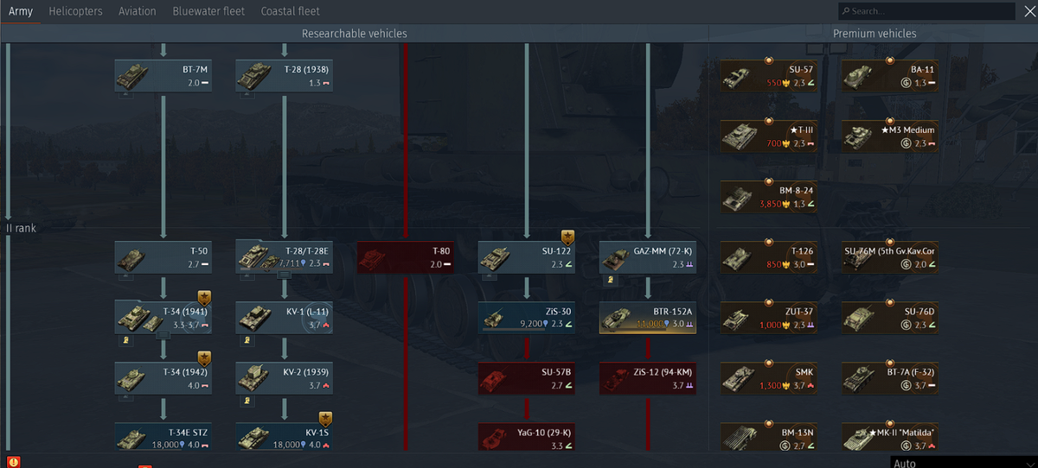
Task: Click the small icon below GAZ-MM (72-K)
Action: 610,281
